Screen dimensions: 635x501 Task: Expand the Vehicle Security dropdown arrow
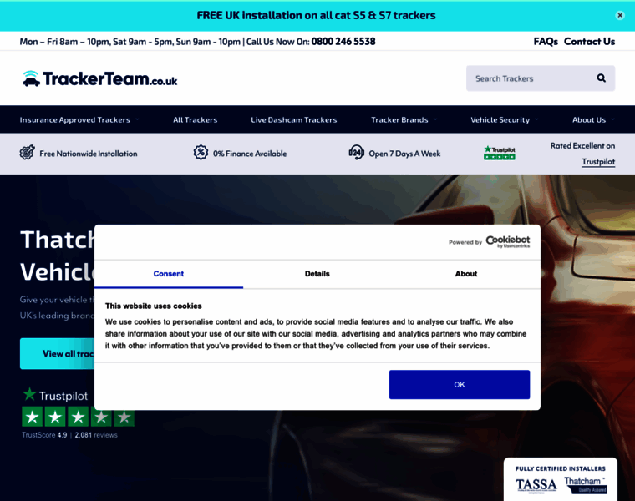point(536,119)
